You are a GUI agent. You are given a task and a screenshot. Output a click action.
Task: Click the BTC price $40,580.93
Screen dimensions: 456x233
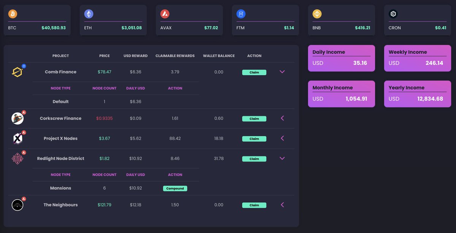coord(54,28)
